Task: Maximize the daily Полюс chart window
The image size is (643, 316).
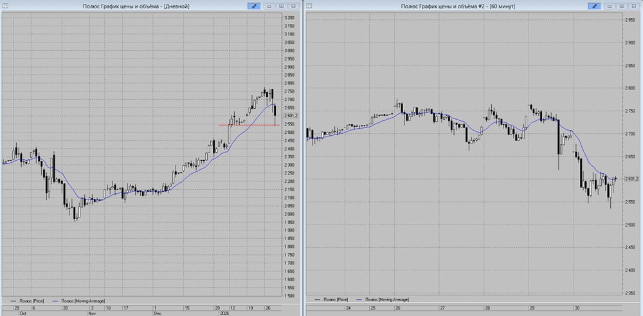Action: tap(282, 6)
